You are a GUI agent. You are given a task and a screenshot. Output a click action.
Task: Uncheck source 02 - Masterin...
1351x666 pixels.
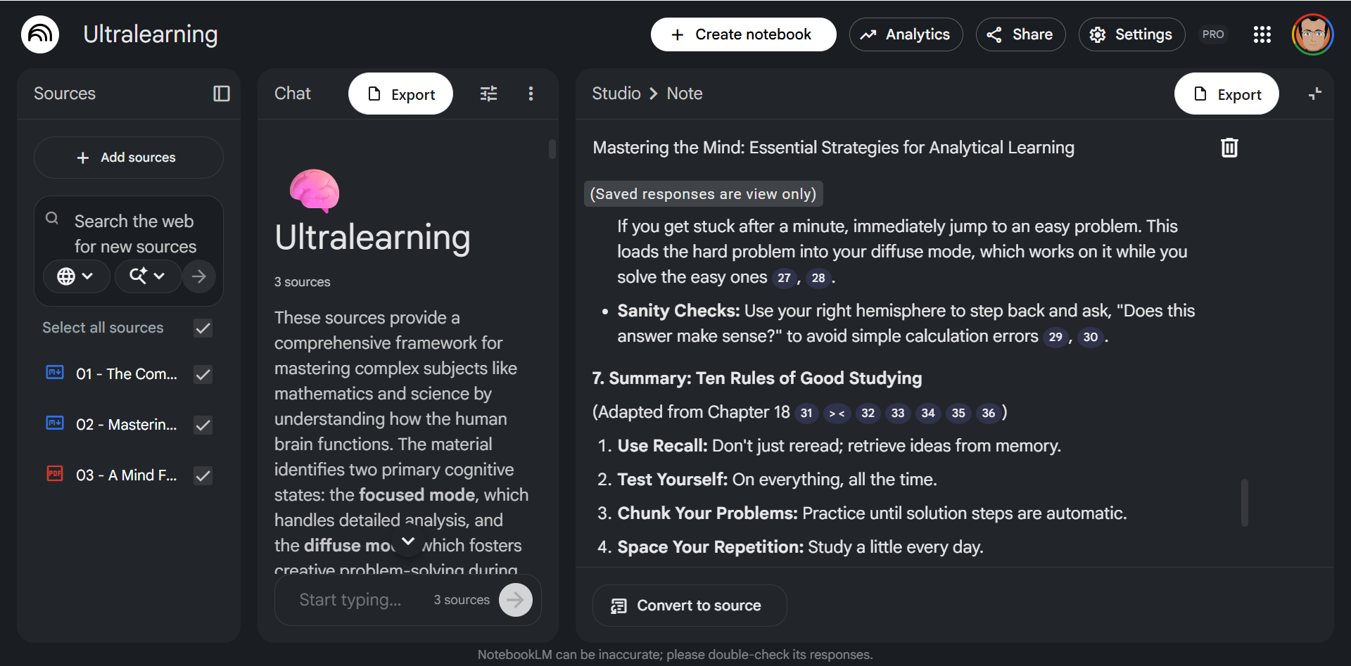(x=203, y=425)
